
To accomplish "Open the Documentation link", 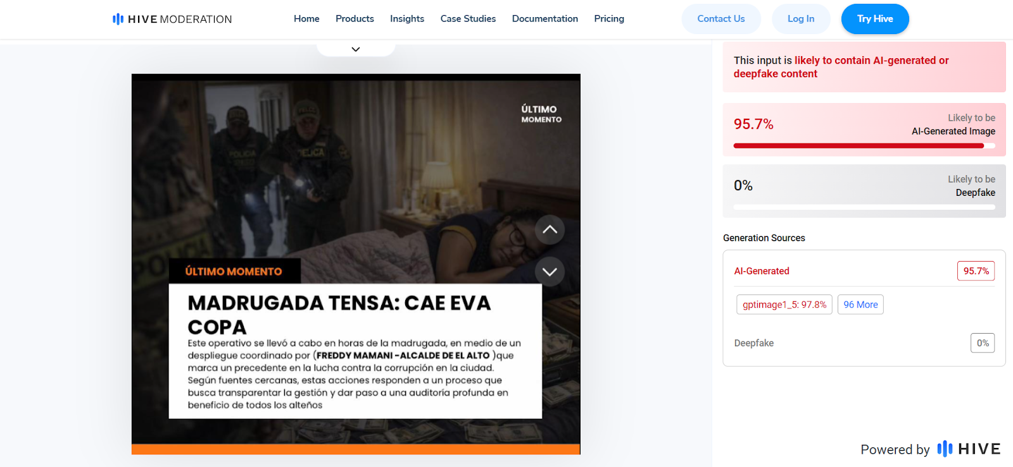I will tap(544, 19).
